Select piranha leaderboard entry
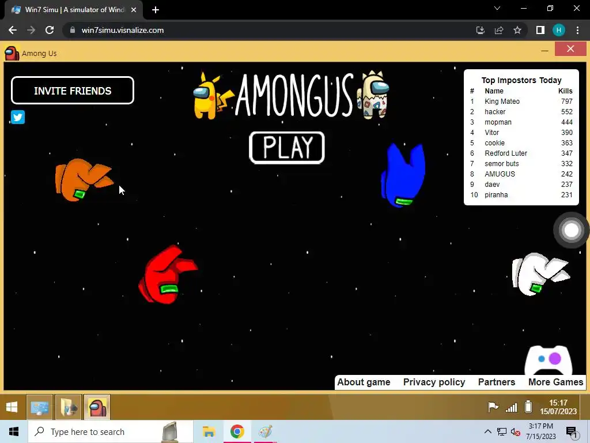 pyautogui.click(x=521, y=195)
